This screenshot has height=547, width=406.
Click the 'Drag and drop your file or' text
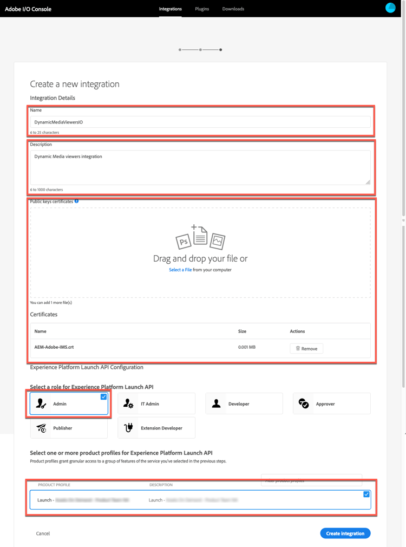click(x=200, y=258)
